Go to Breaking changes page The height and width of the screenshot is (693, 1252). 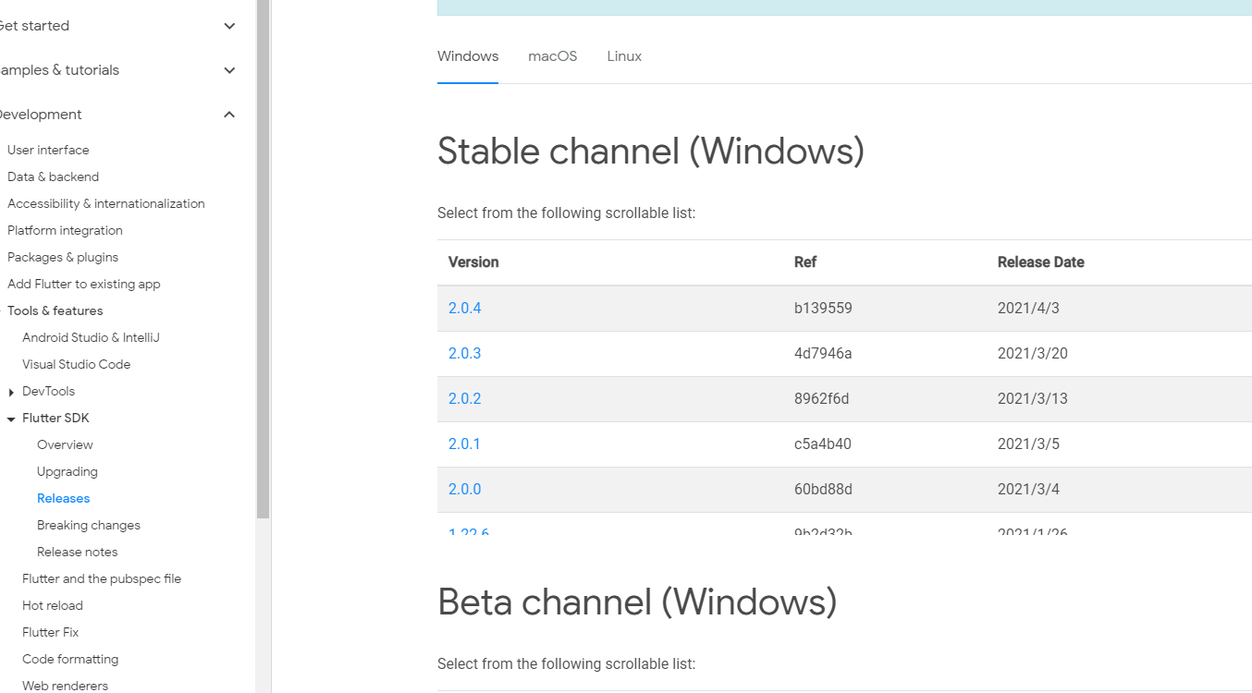(x=89, y=525)
